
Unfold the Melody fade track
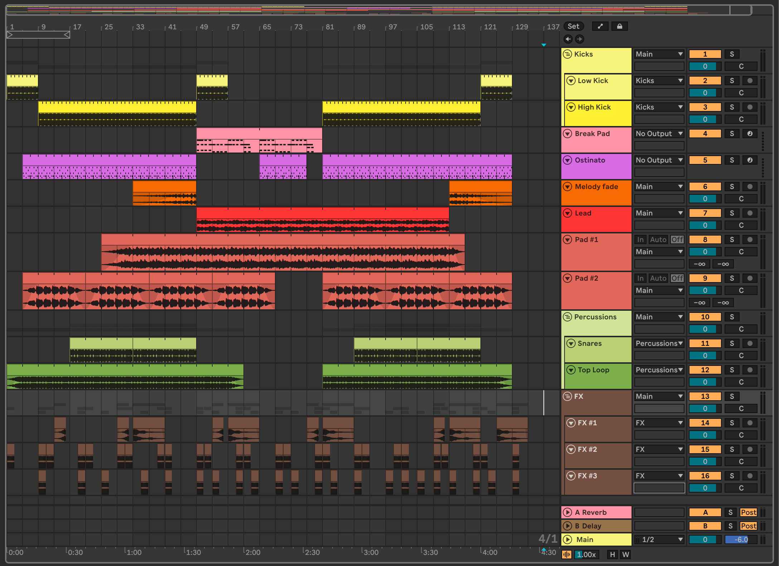point(567,187)
